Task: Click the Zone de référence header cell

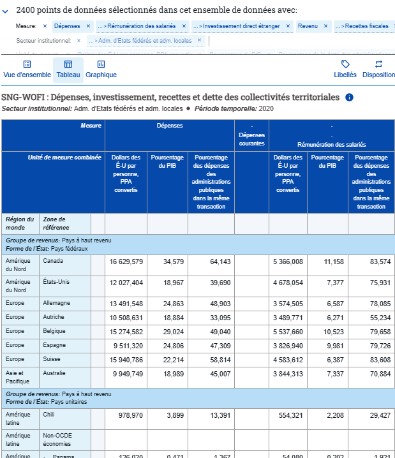Action: (x=65, y=224)
